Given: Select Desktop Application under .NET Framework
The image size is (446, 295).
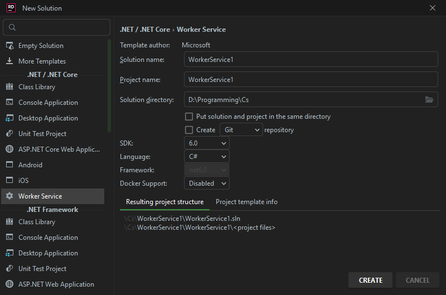Looking at the screenshot, I should (x=53, y=253).
